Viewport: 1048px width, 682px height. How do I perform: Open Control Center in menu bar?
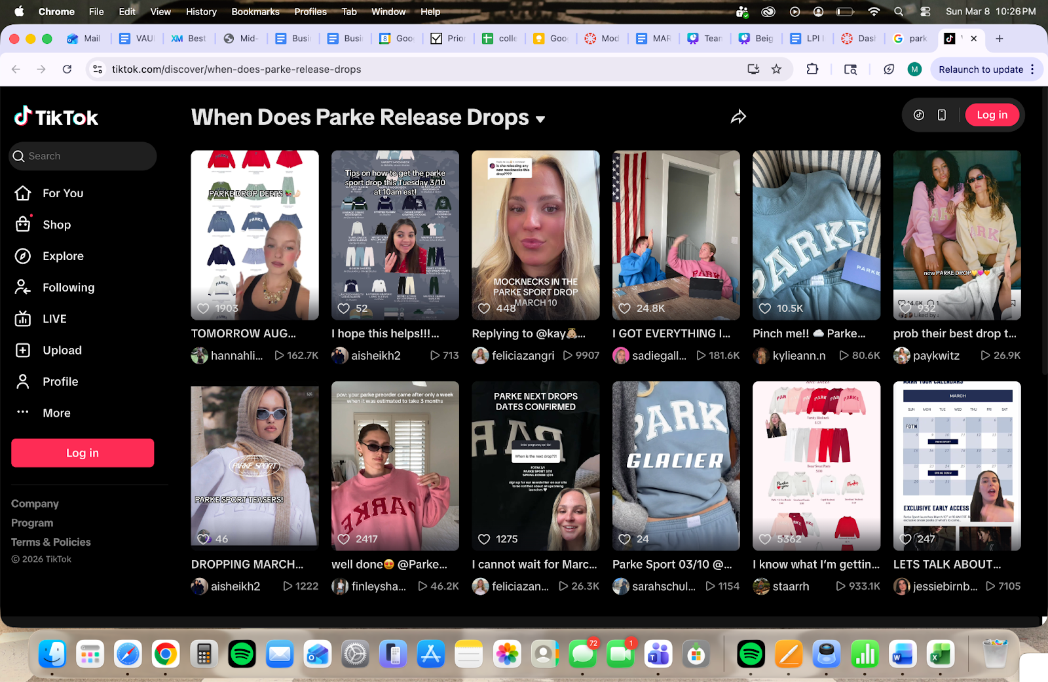coord(926,12)
